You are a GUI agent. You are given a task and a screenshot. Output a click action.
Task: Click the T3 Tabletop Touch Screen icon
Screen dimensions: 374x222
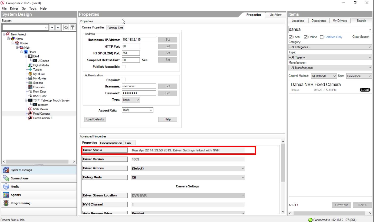[x=30, y=100]
